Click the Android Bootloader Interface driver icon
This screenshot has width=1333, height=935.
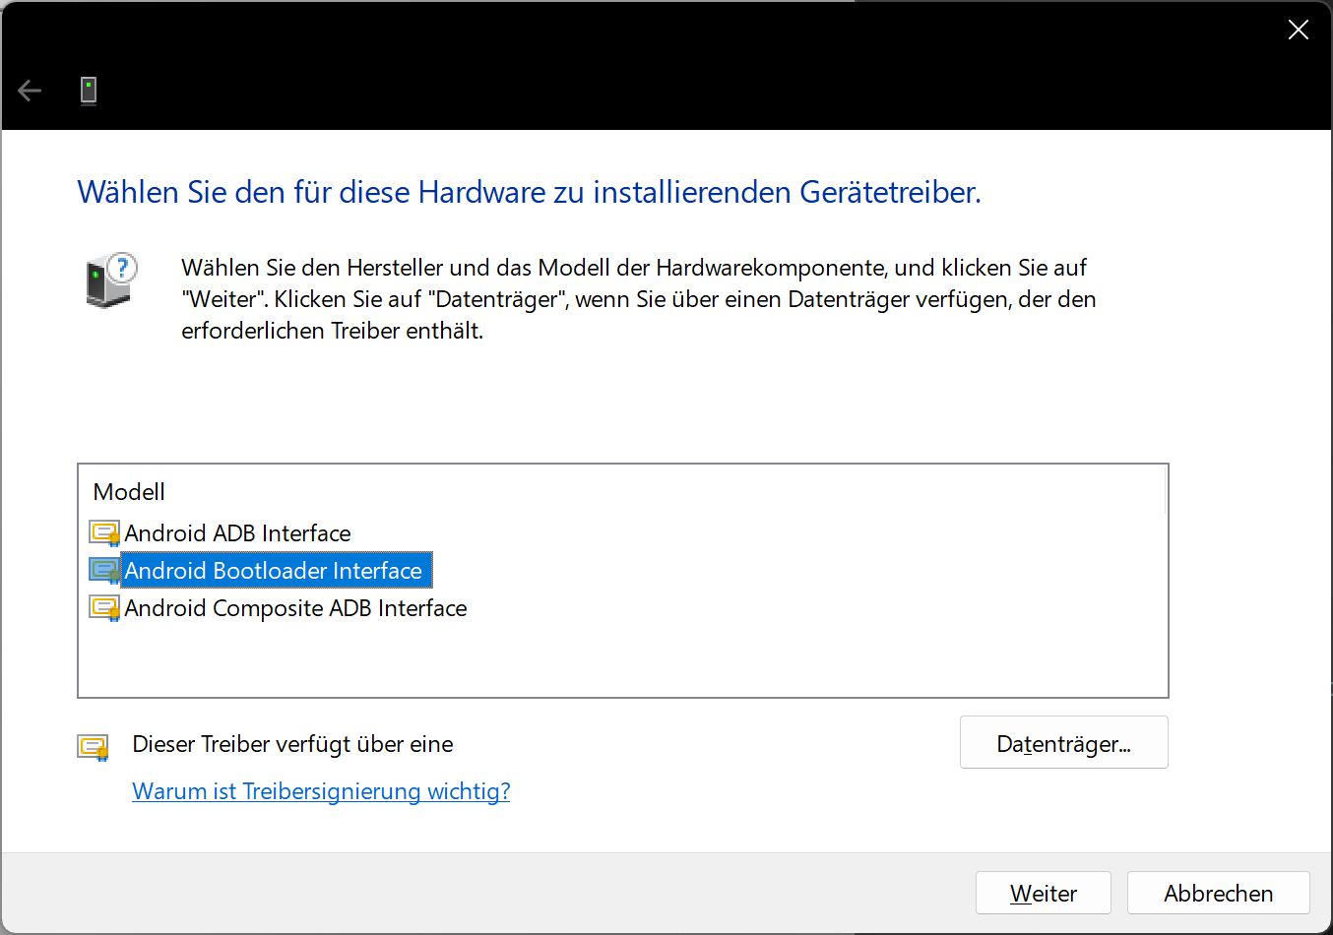pyautogui.click(x=104, y=571)
